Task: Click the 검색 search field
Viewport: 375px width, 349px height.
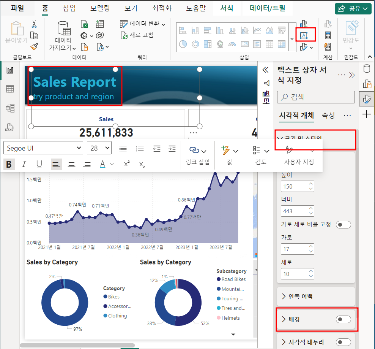Action: (316, 97)
